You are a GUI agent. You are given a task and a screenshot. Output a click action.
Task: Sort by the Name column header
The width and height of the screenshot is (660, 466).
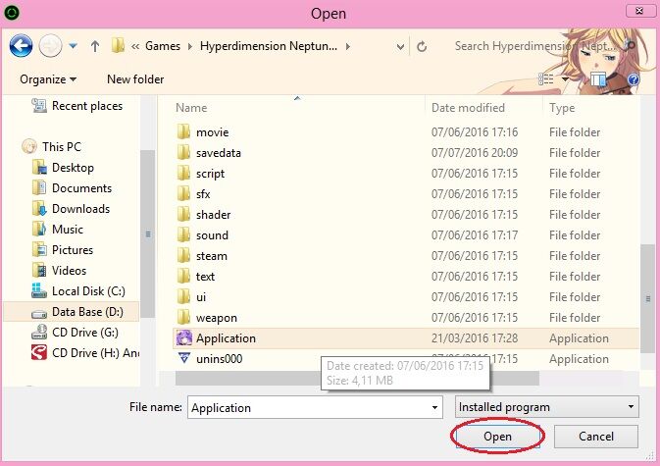tap(191, 108)
